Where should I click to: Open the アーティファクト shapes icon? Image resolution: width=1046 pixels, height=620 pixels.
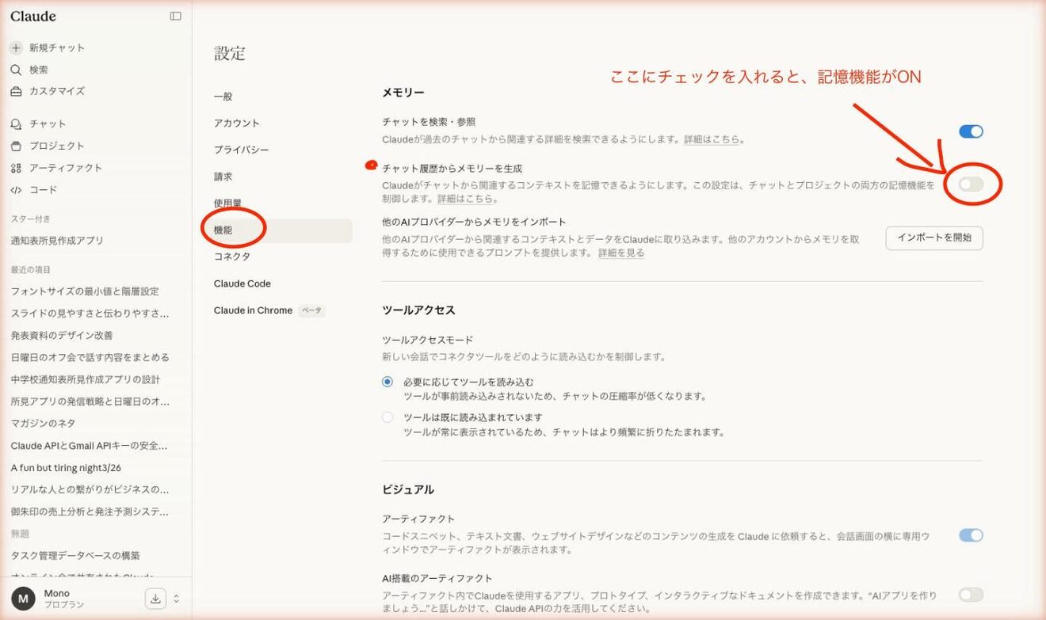tap(16, 168)
